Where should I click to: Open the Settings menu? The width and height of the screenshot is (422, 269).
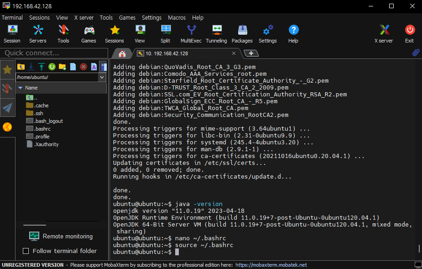click(x=151, y=17)
